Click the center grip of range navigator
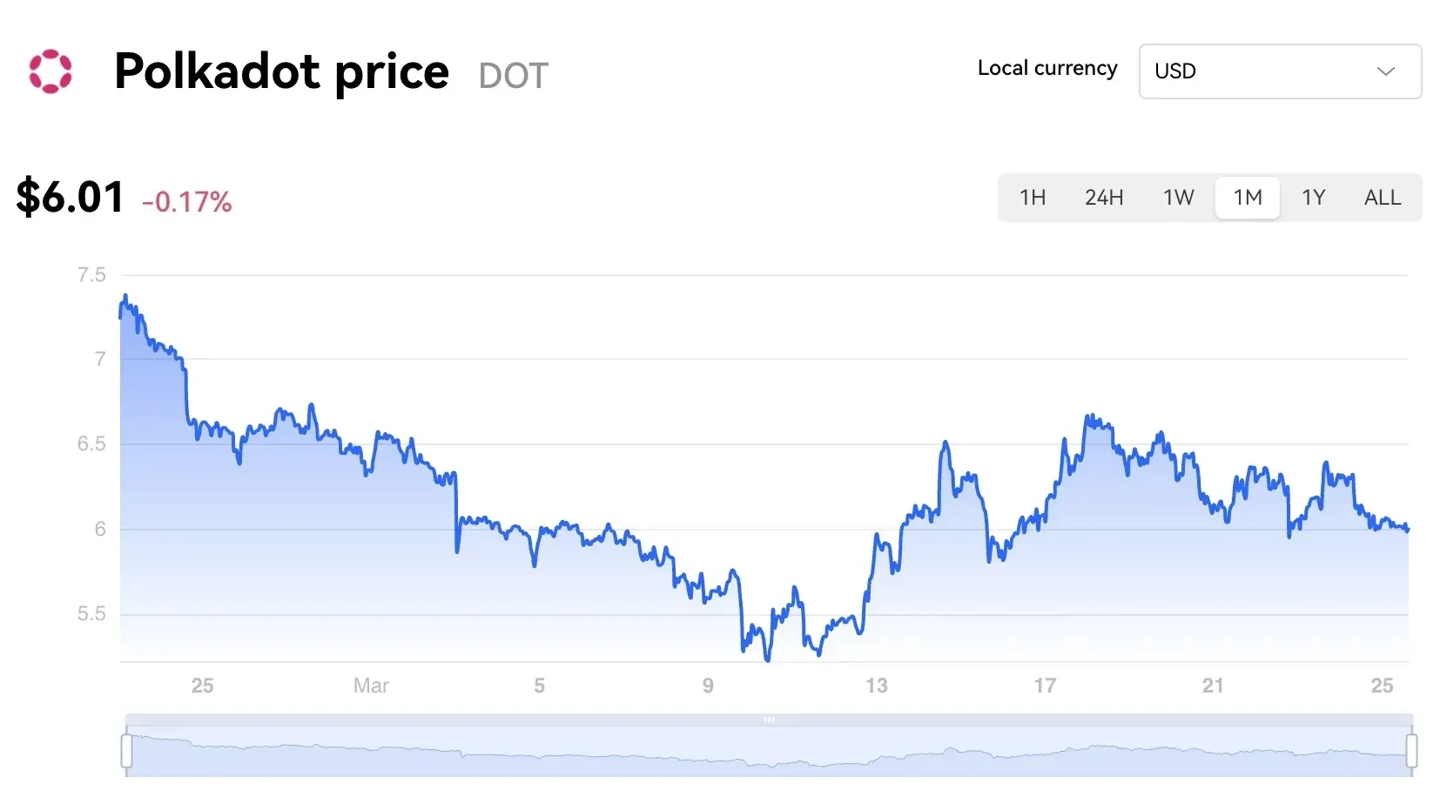This screenshot has width=1447, height=791. click(769, 720)
